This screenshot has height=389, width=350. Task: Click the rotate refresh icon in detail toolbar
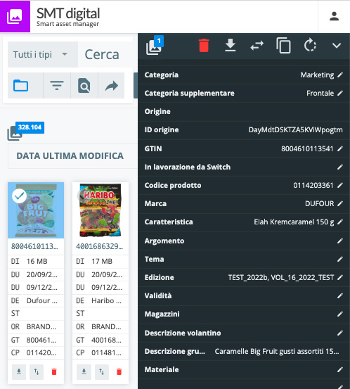(310, 46)
